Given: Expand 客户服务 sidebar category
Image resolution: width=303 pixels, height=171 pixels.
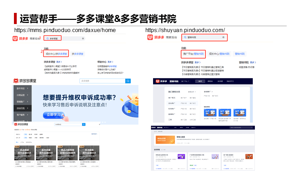Looking at the screenshot, I should point(22,115).
